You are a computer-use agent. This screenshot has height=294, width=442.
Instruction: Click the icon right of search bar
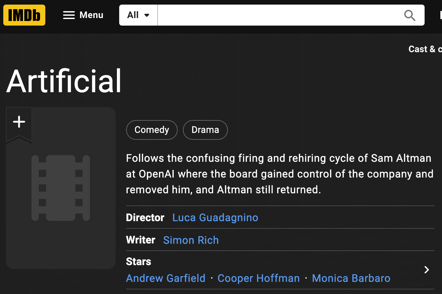[x=440, y=15]
